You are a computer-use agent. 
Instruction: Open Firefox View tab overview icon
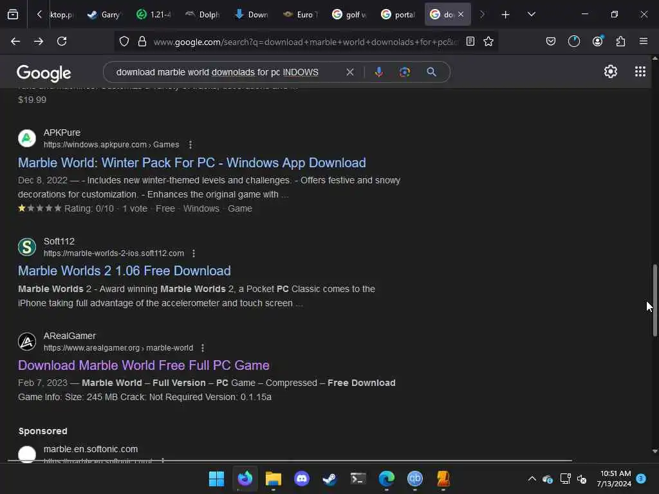coord(13,15)
